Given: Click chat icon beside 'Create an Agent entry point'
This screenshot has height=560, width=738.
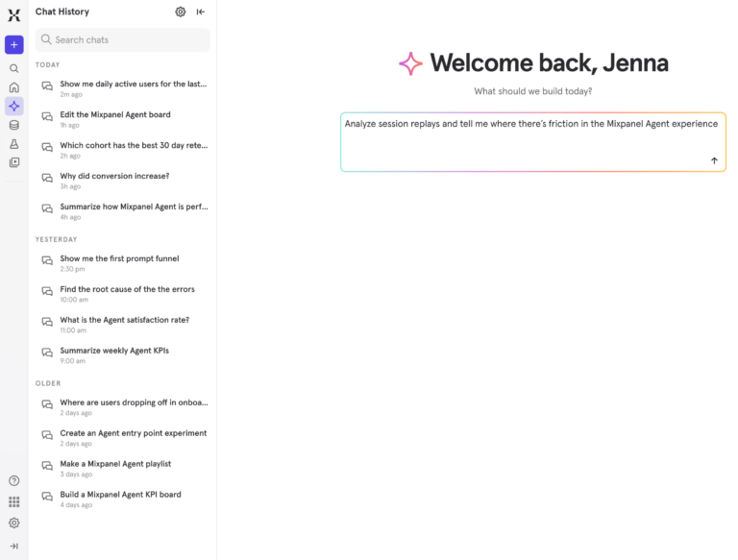Looking at the screenshot, I should click(x=47, y=435).
